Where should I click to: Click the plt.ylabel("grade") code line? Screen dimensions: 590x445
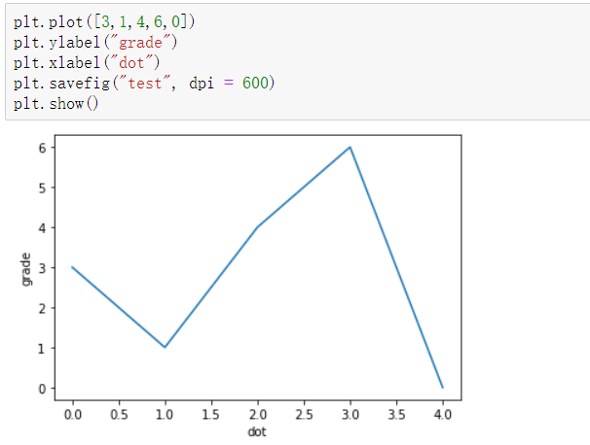[x=95, y=42]
